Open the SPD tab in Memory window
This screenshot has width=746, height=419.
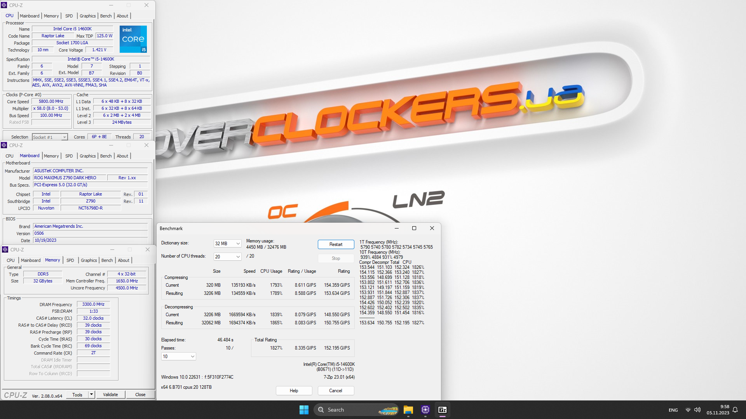(70, 260)
